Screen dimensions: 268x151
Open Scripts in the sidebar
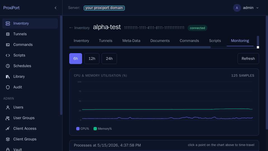pyautogui.click(x=30, y=55)
